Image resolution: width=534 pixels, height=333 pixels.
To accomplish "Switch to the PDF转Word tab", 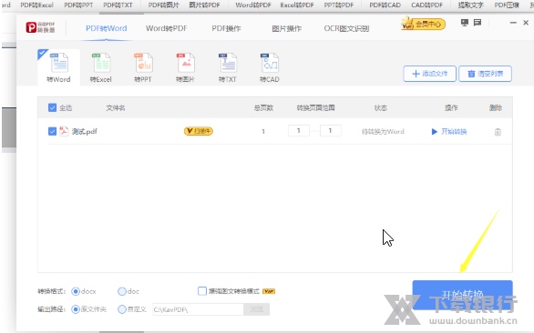I will (107, 28).
